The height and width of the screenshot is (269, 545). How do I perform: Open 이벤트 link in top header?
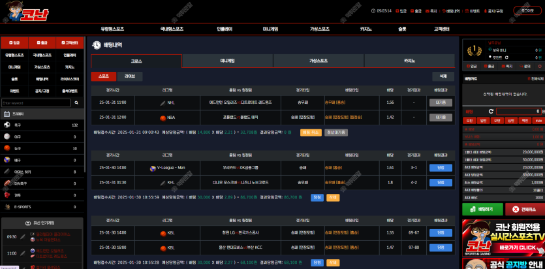pyautogui.click(x=472, y=11)
